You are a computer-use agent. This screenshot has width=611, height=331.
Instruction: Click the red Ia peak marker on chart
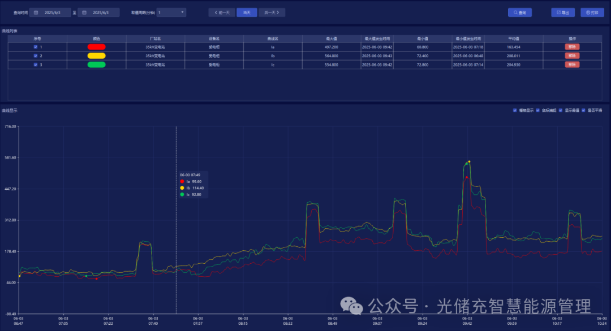[467, 177]
